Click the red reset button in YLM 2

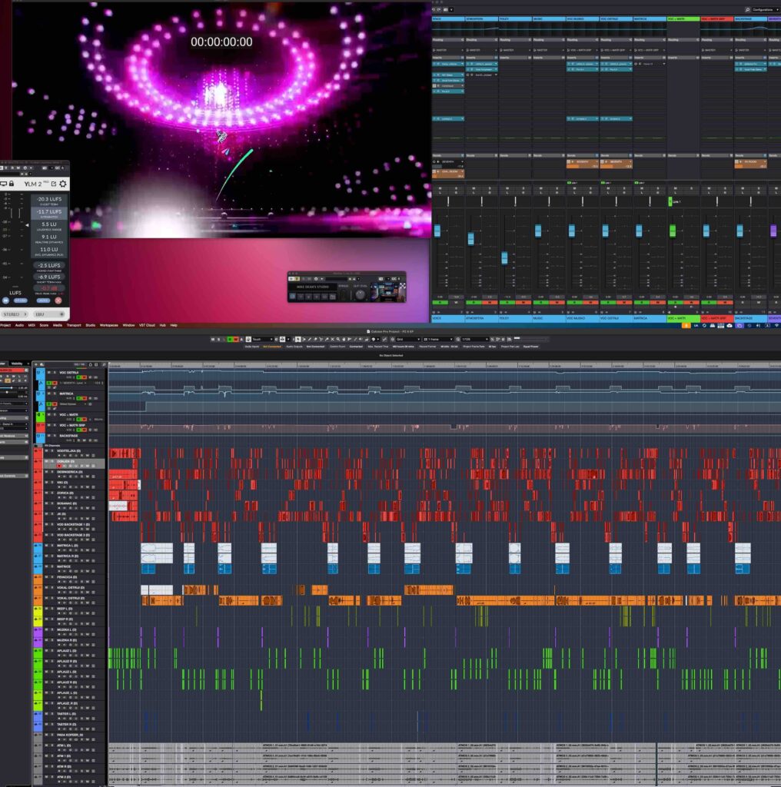coord(58,301)
